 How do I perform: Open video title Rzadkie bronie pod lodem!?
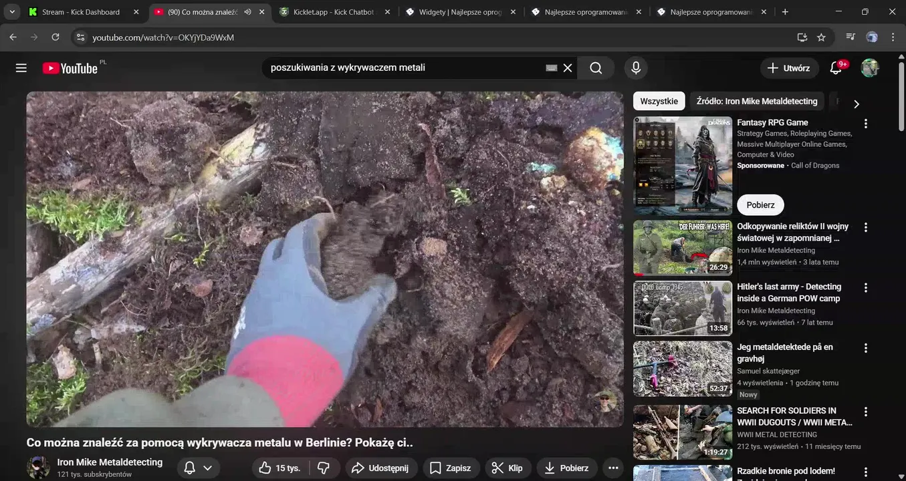point(786,471)
